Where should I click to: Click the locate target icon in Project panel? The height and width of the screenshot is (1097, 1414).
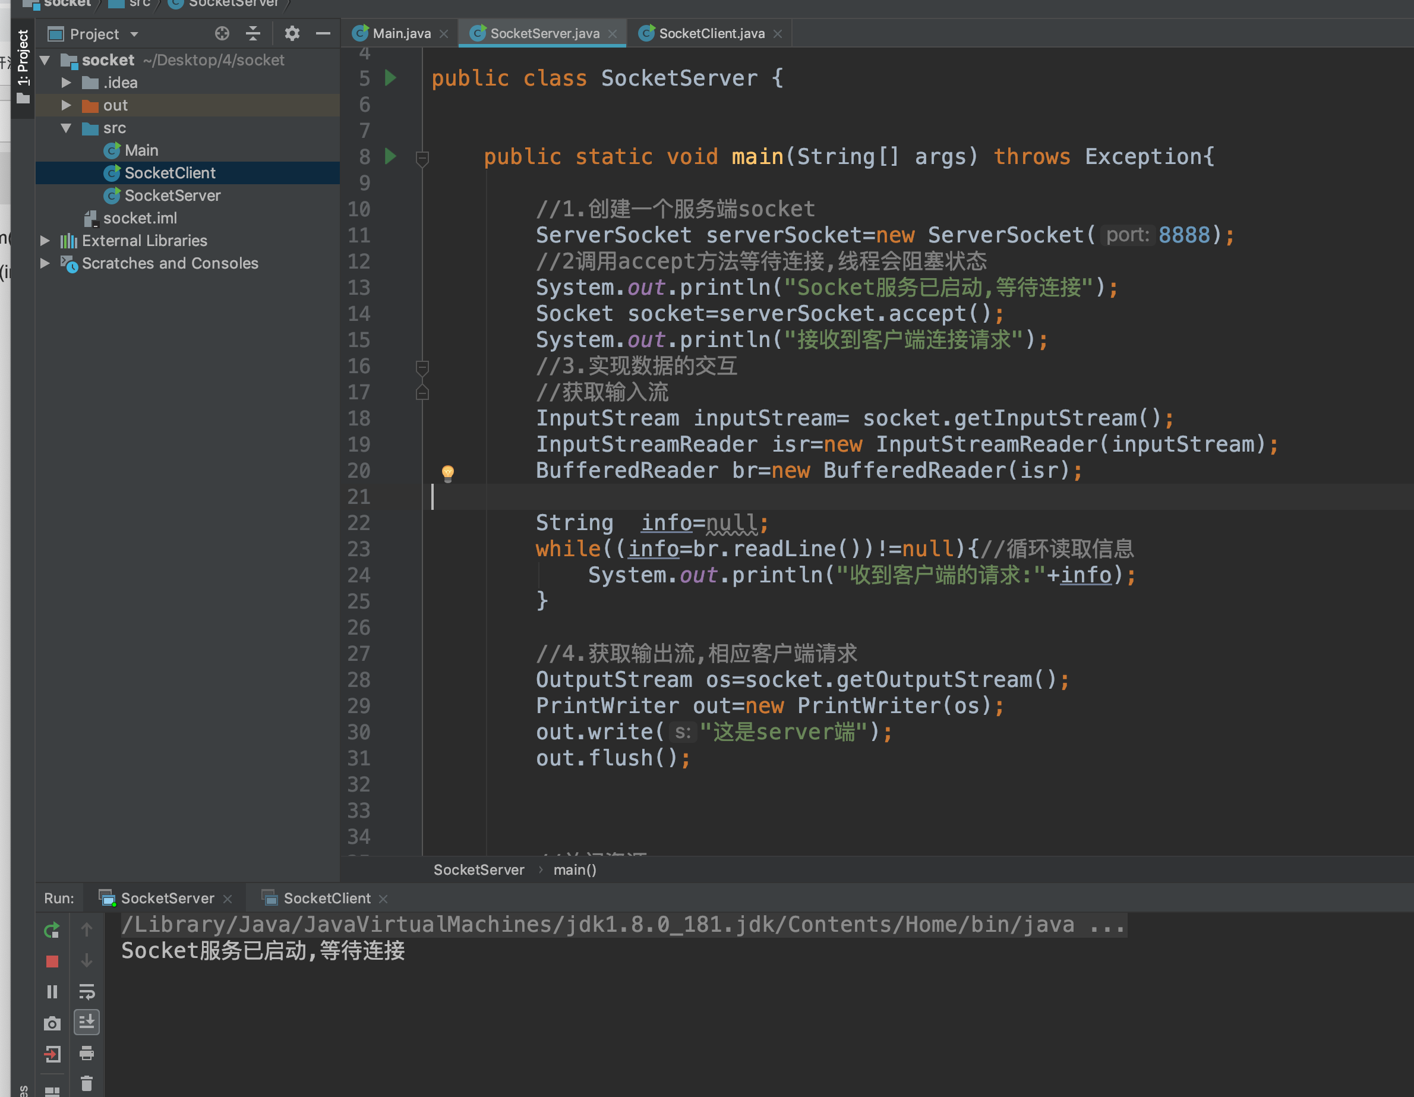pyautogui.click(x=222, y=34)
